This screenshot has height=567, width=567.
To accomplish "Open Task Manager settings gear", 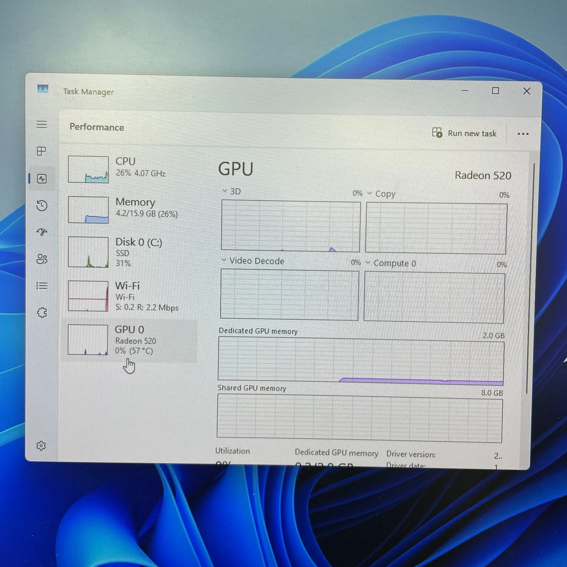I will pyautogui.click(x=41, y=446).
